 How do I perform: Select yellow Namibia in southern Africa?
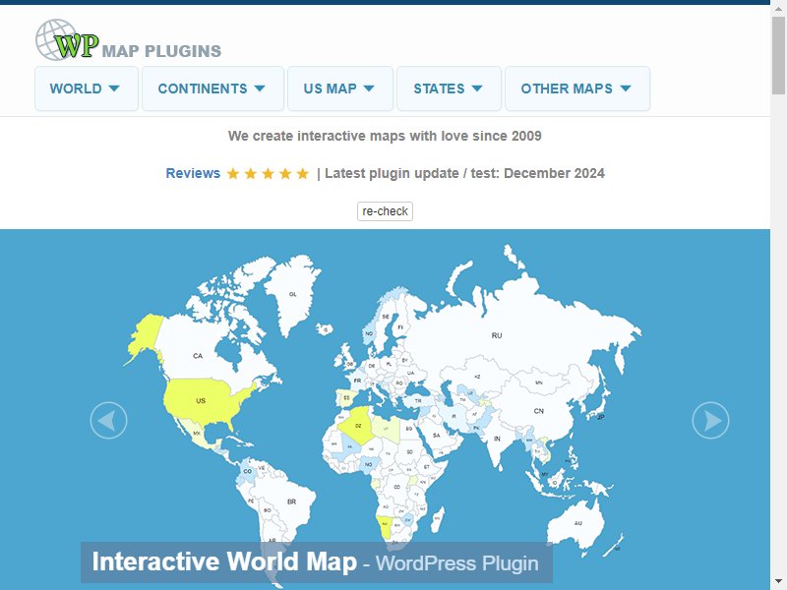pyautogui.click(x=386, y=525)
